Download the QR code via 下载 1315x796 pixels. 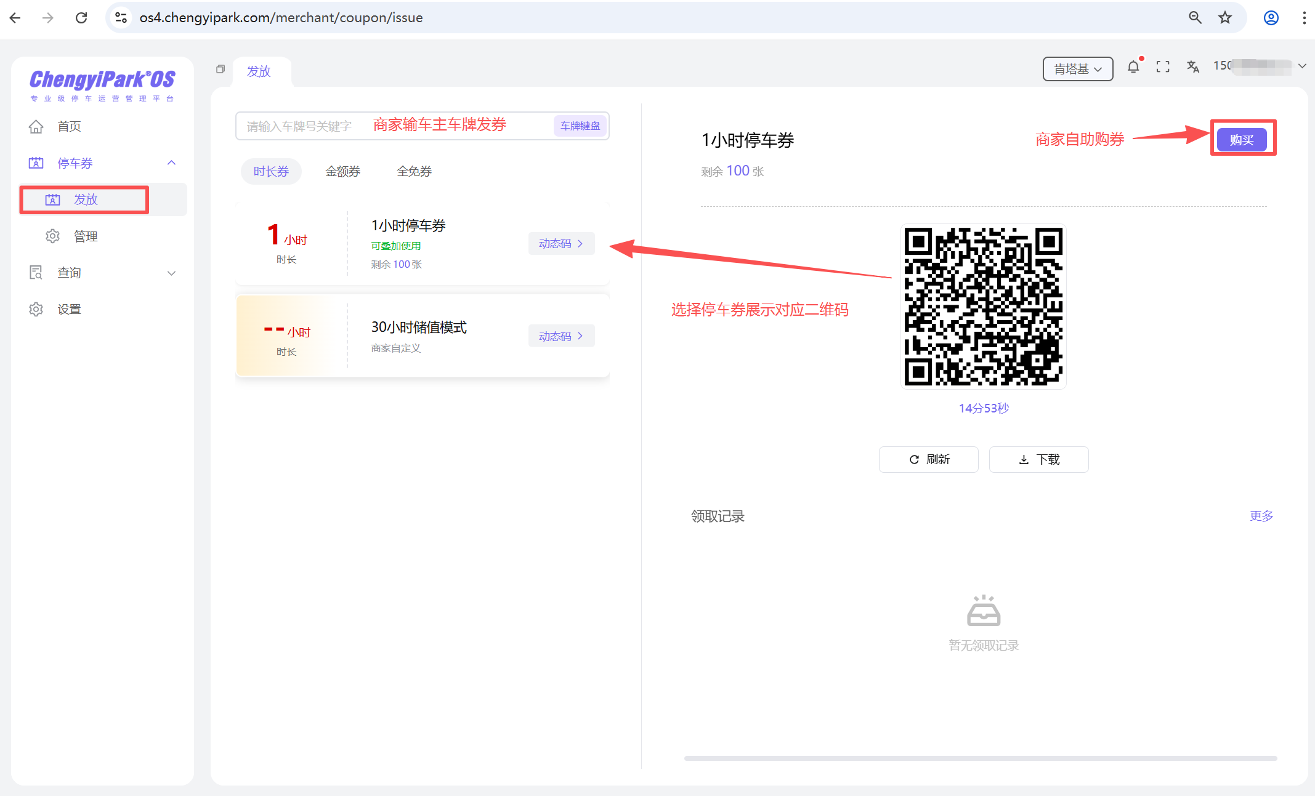pyautogui.click(x=1038, y=459)
